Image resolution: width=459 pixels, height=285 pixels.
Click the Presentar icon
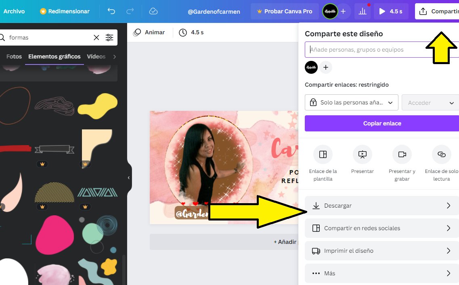tap(363, 154)
